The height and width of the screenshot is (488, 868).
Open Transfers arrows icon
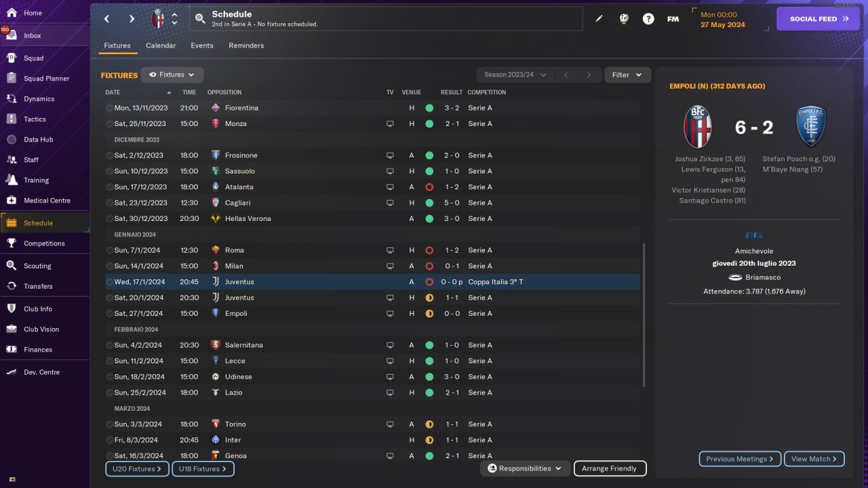pos(12,286)
